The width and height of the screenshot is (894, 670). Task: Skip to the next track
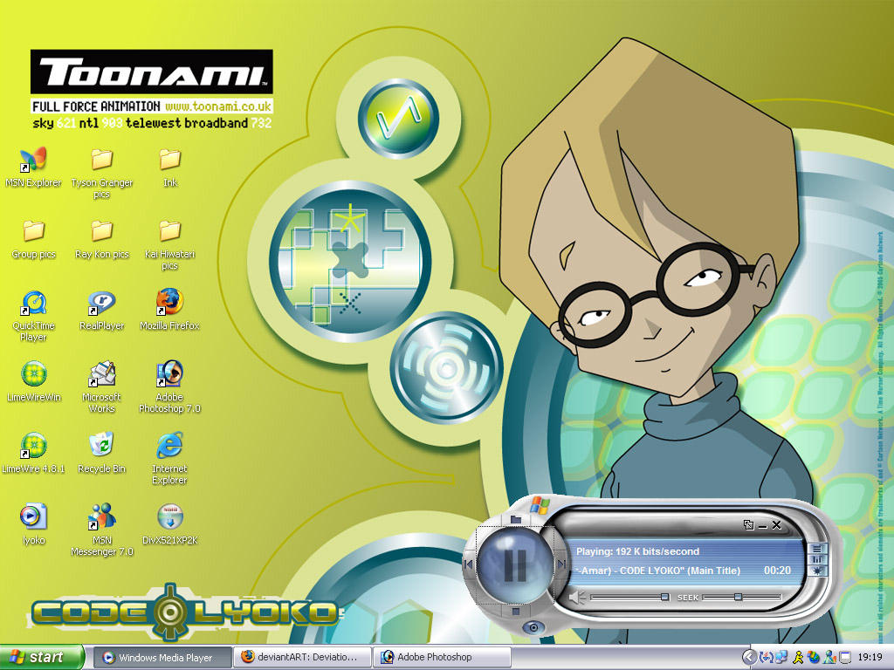coord(562,564)
